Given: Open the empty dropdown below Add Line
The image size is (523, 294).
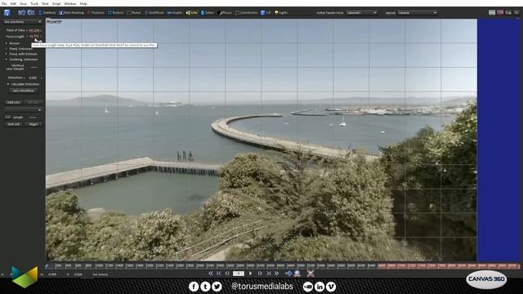Looking at the screenshot, I should coord(23,109).
